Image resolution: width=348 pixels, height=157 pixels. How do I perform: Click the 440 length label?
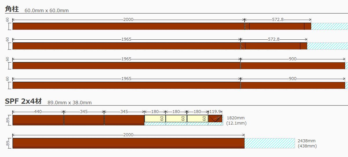point(38,112)
